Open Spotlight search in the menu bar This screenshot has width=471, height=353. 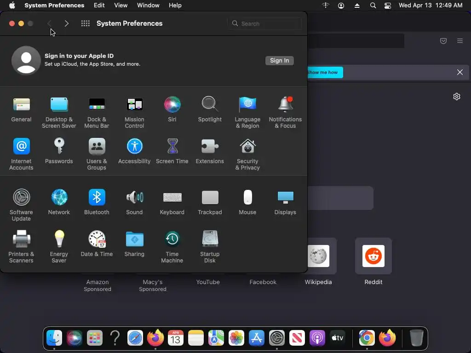click(x=373, y=6)
